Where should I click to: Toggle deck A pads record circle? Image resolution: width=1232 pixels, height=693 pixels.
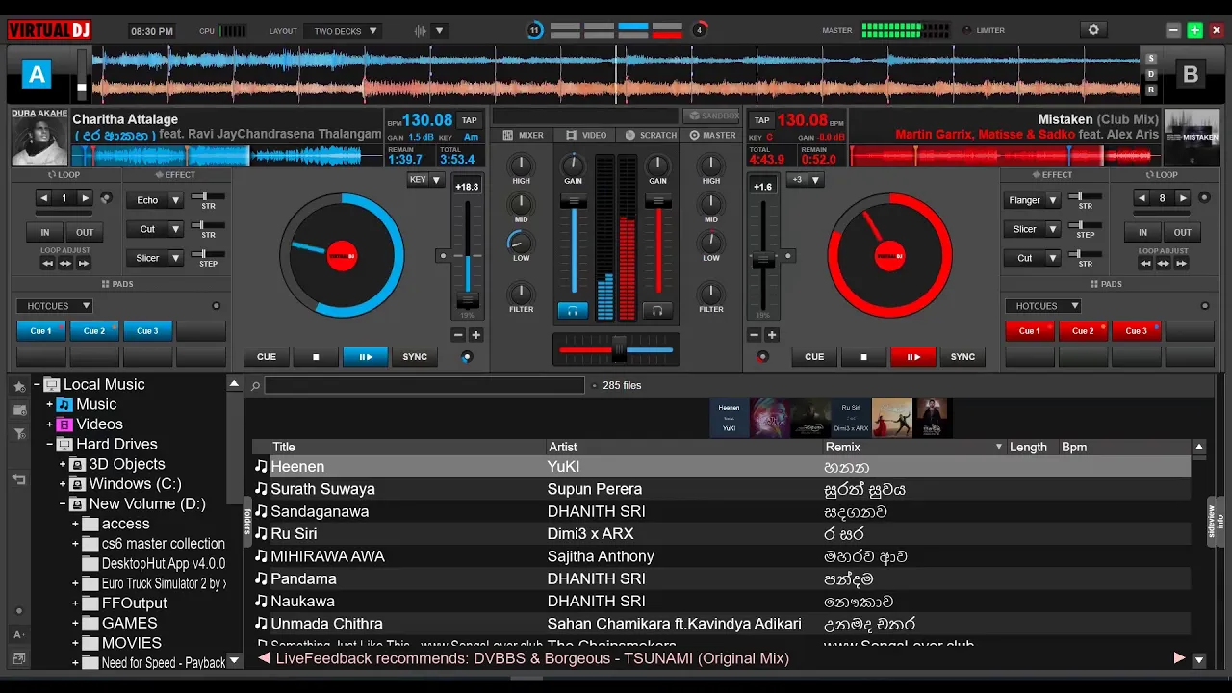coord(216,306)
